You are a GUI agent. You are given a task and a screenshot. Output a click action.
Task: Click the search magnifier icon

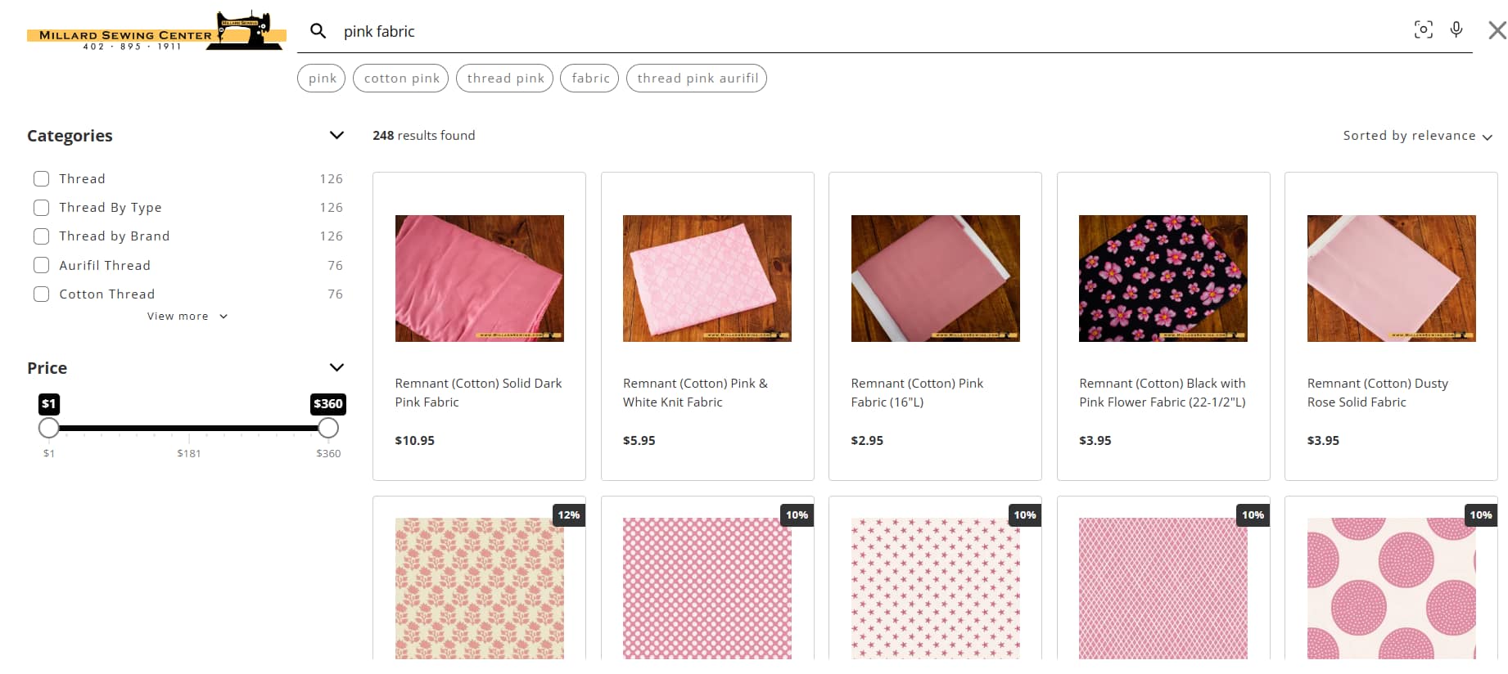pyautogui.click(x=318, y=31)
